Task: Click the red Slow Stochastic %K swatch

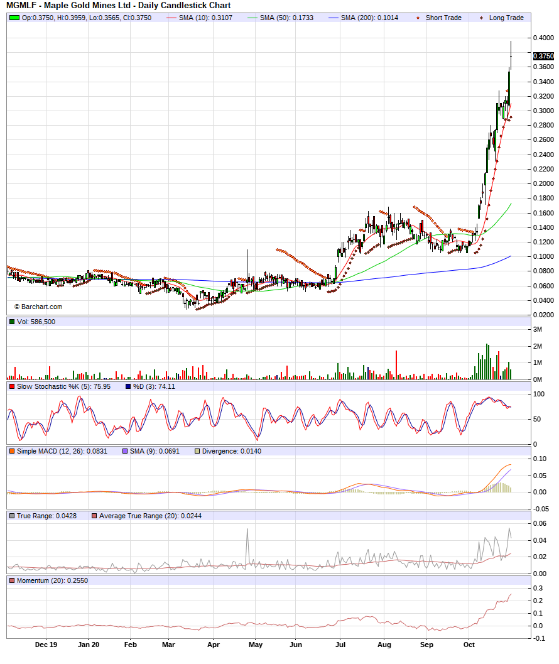Action: click(12, 386)
